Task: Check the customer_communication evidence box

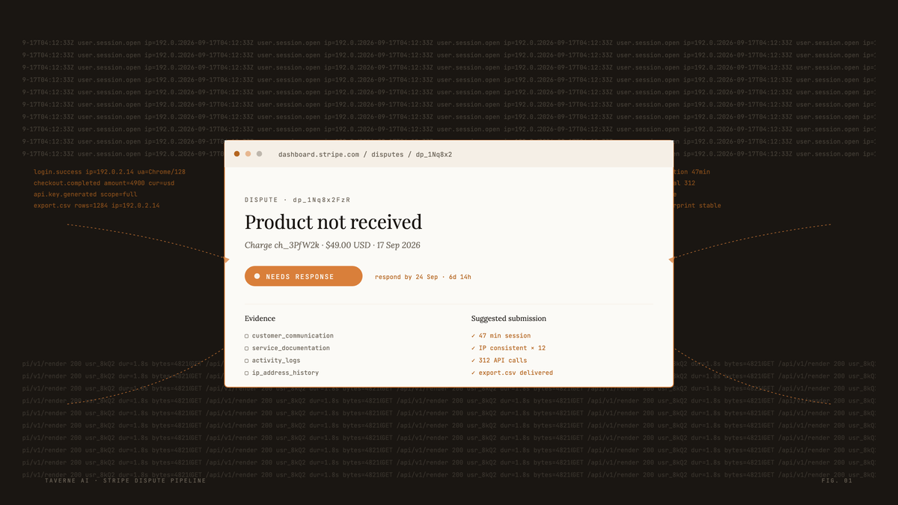Action: [x=247, y=336]
